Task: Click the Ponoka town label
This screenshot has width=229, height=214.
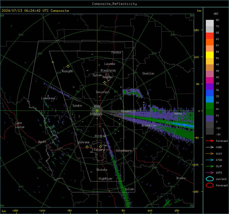Action: click(x=116, y=52)
